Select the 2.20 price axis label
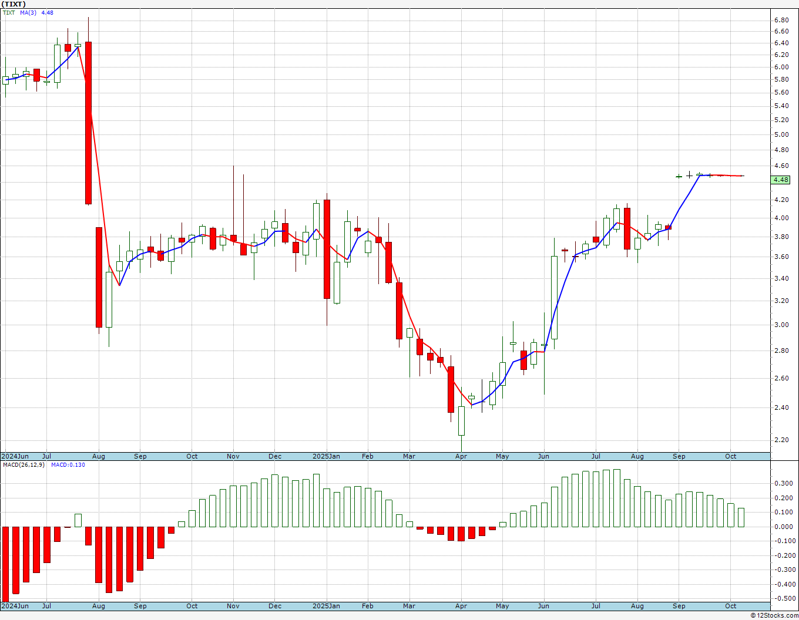 pos(781,440)
